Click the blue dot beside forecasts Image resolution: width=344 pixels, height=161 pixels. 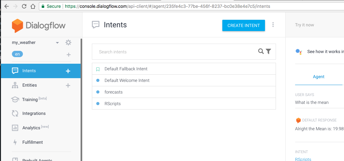pos(98,92)
